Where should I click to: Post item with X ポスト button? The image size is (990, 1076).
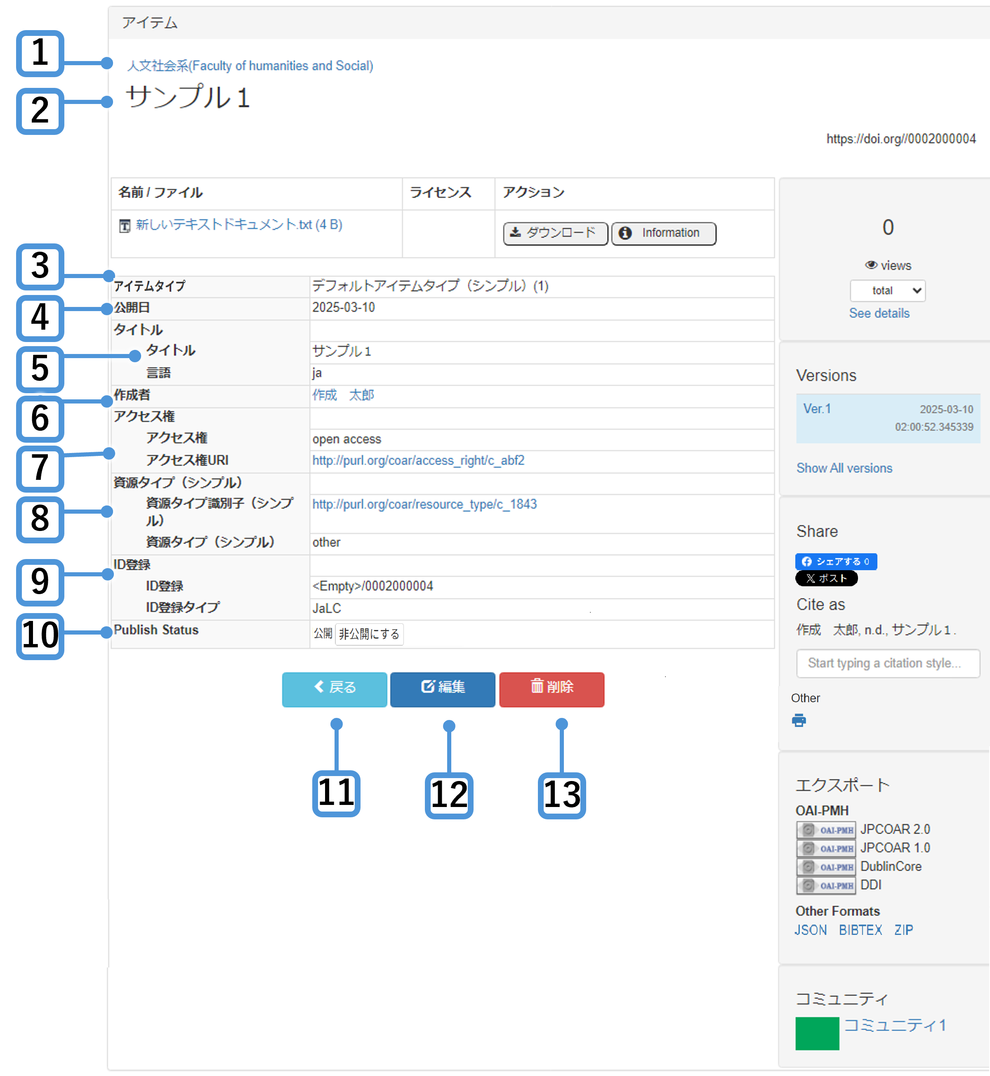tap(826, 578)
